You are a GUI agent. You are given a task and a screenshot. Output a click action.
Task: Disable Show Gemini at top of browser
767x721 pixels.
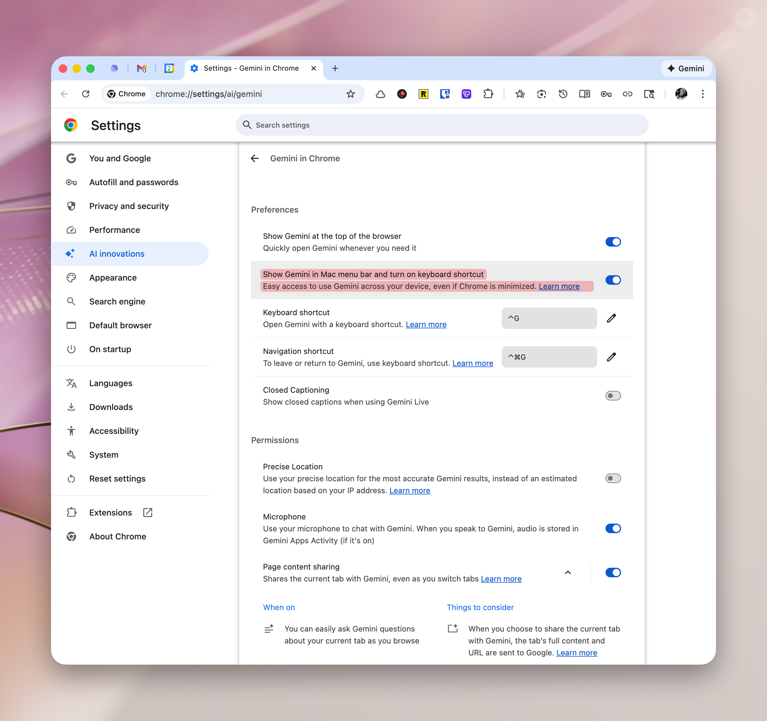613,242
